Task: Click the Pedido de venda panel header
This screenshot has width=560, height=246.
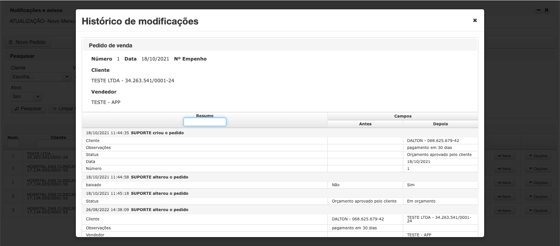Action: pos(280,45)
